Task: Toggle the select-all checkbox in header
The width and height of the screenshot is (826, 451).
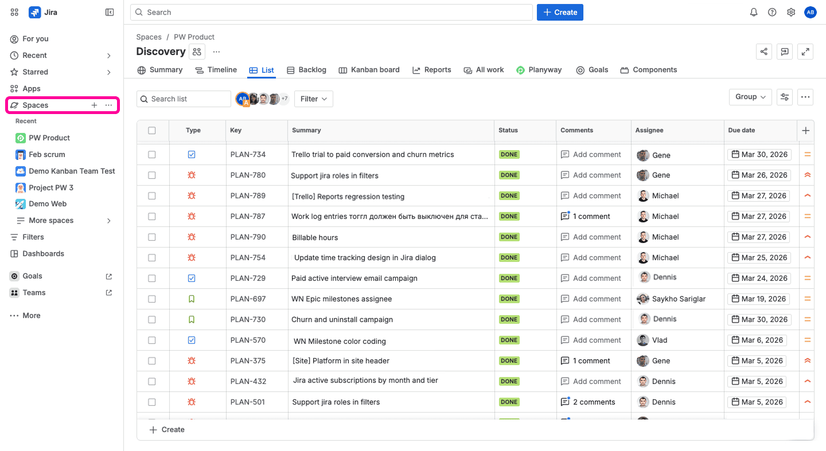Action: [x=152, y=131]
